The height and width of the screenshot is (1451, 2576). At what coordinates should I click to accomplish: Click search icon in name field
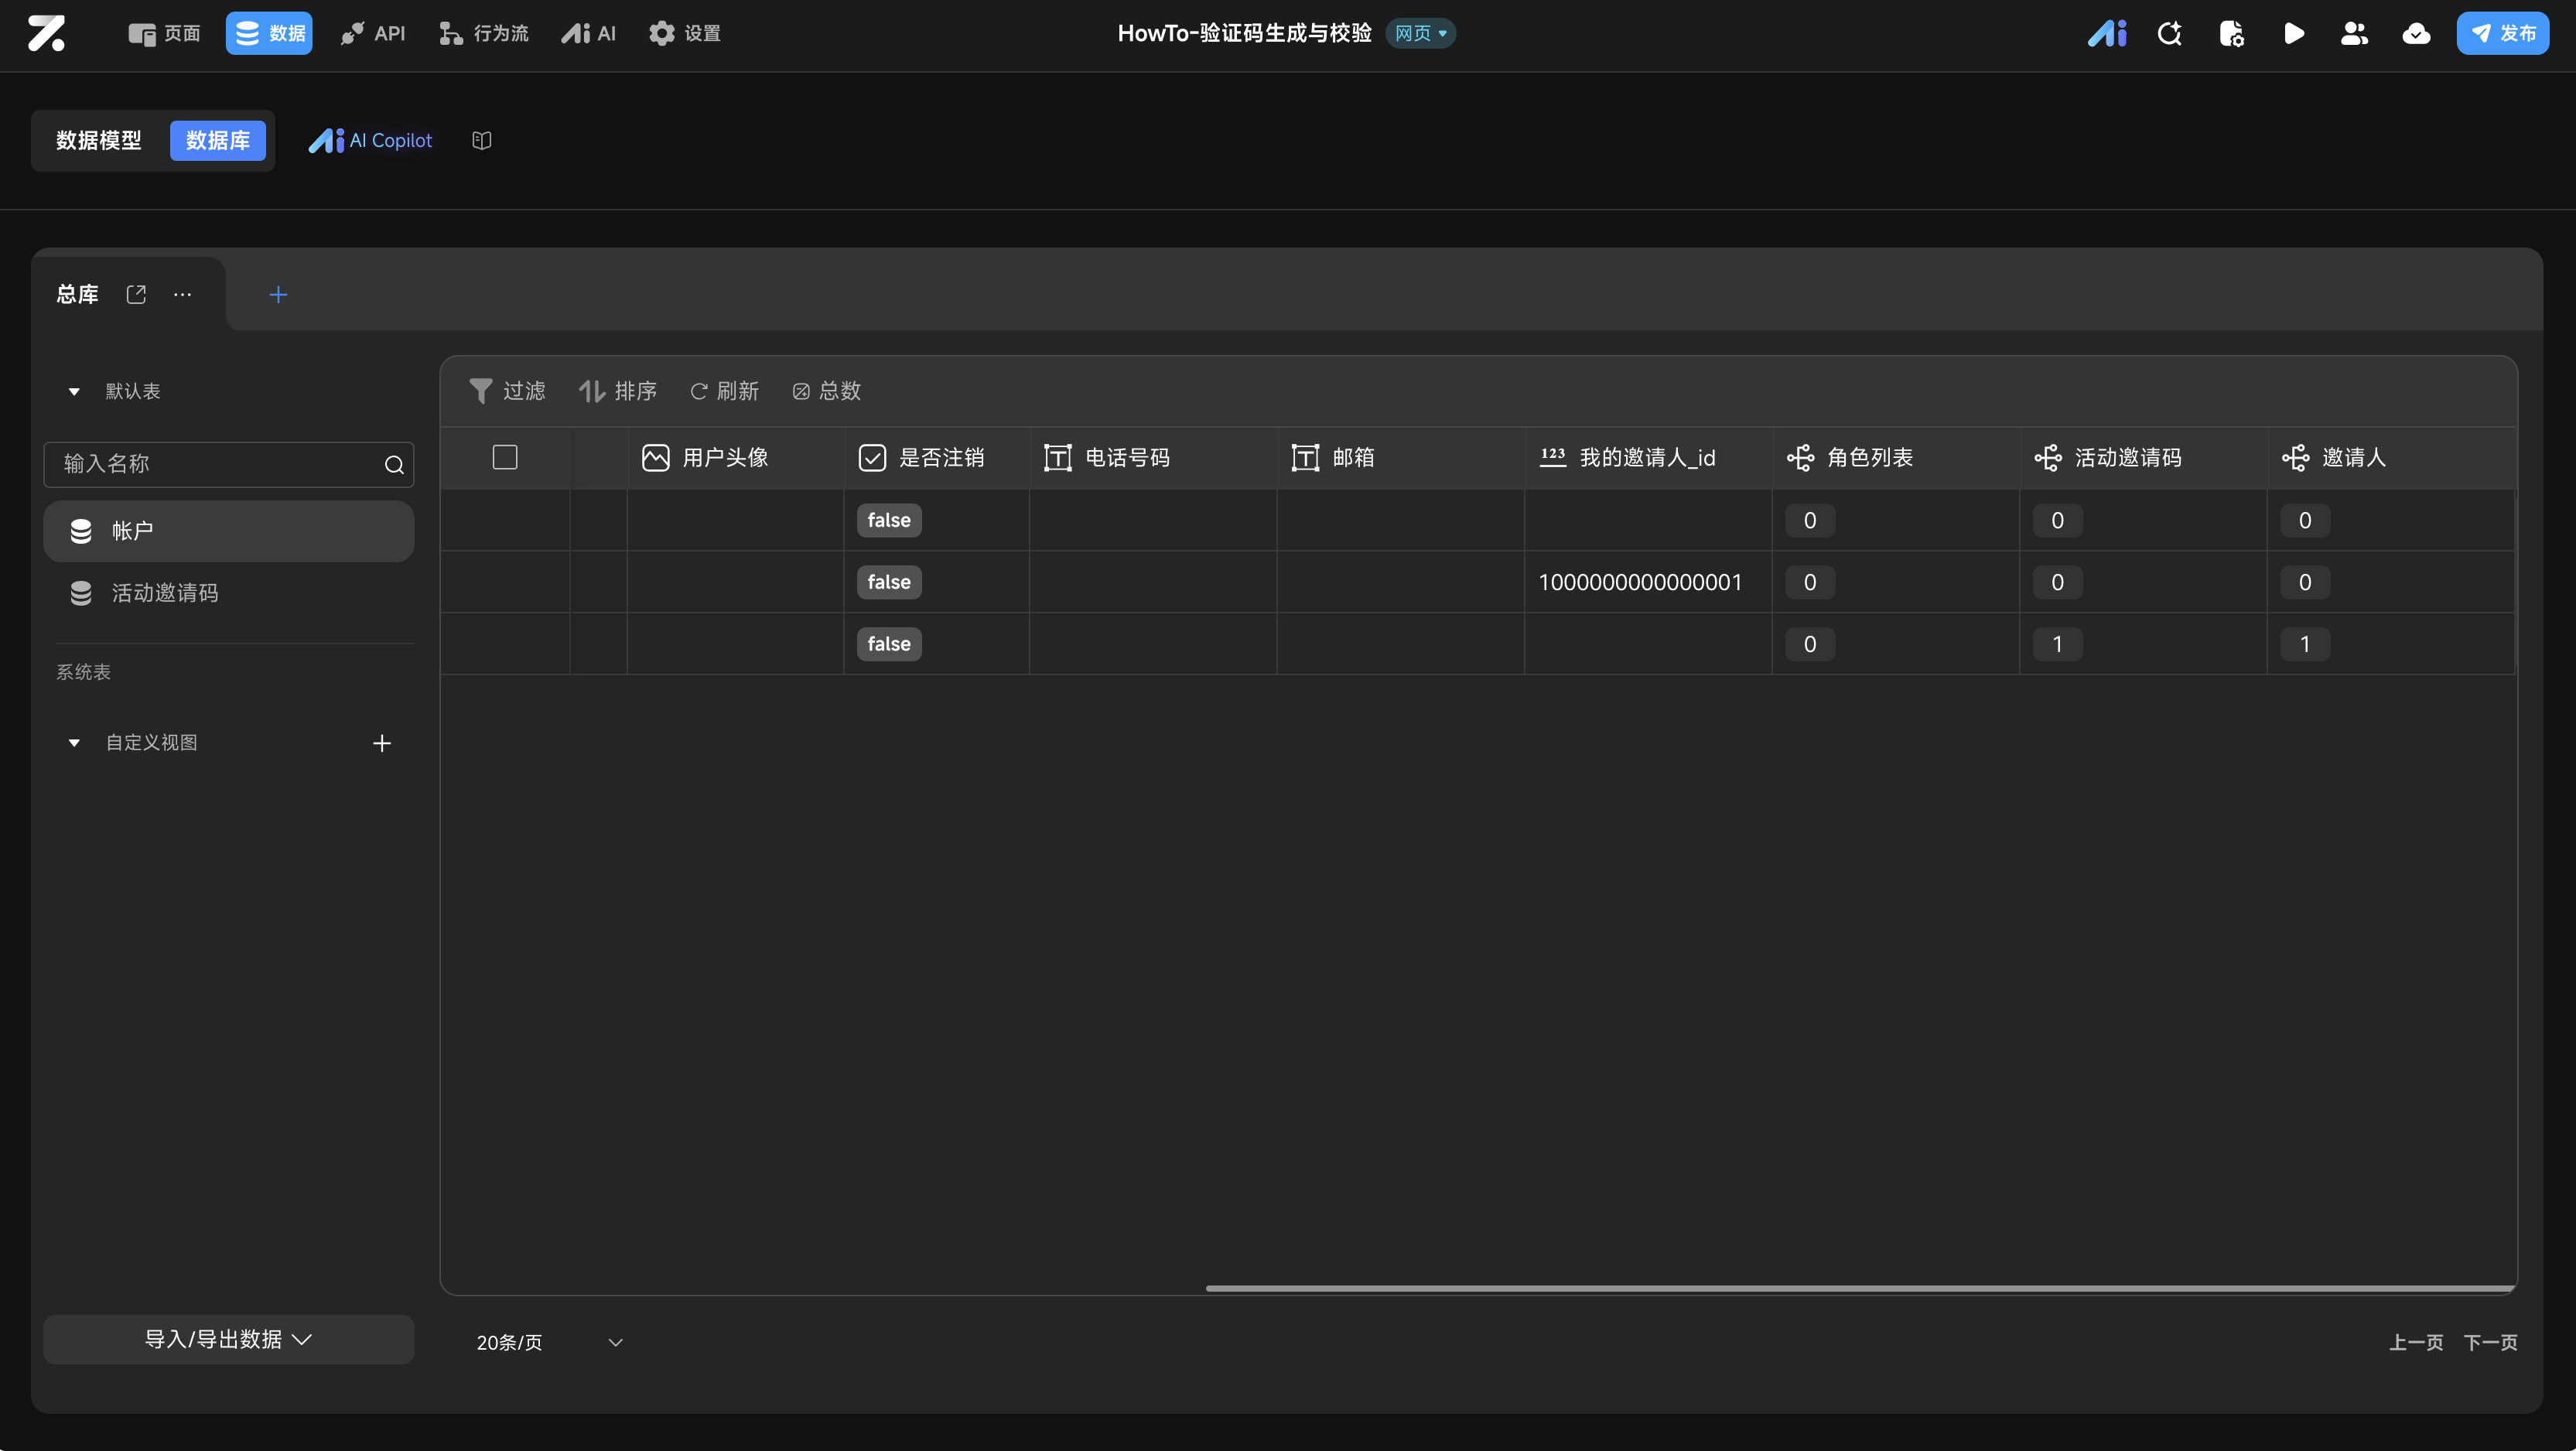tap(394, 465)
